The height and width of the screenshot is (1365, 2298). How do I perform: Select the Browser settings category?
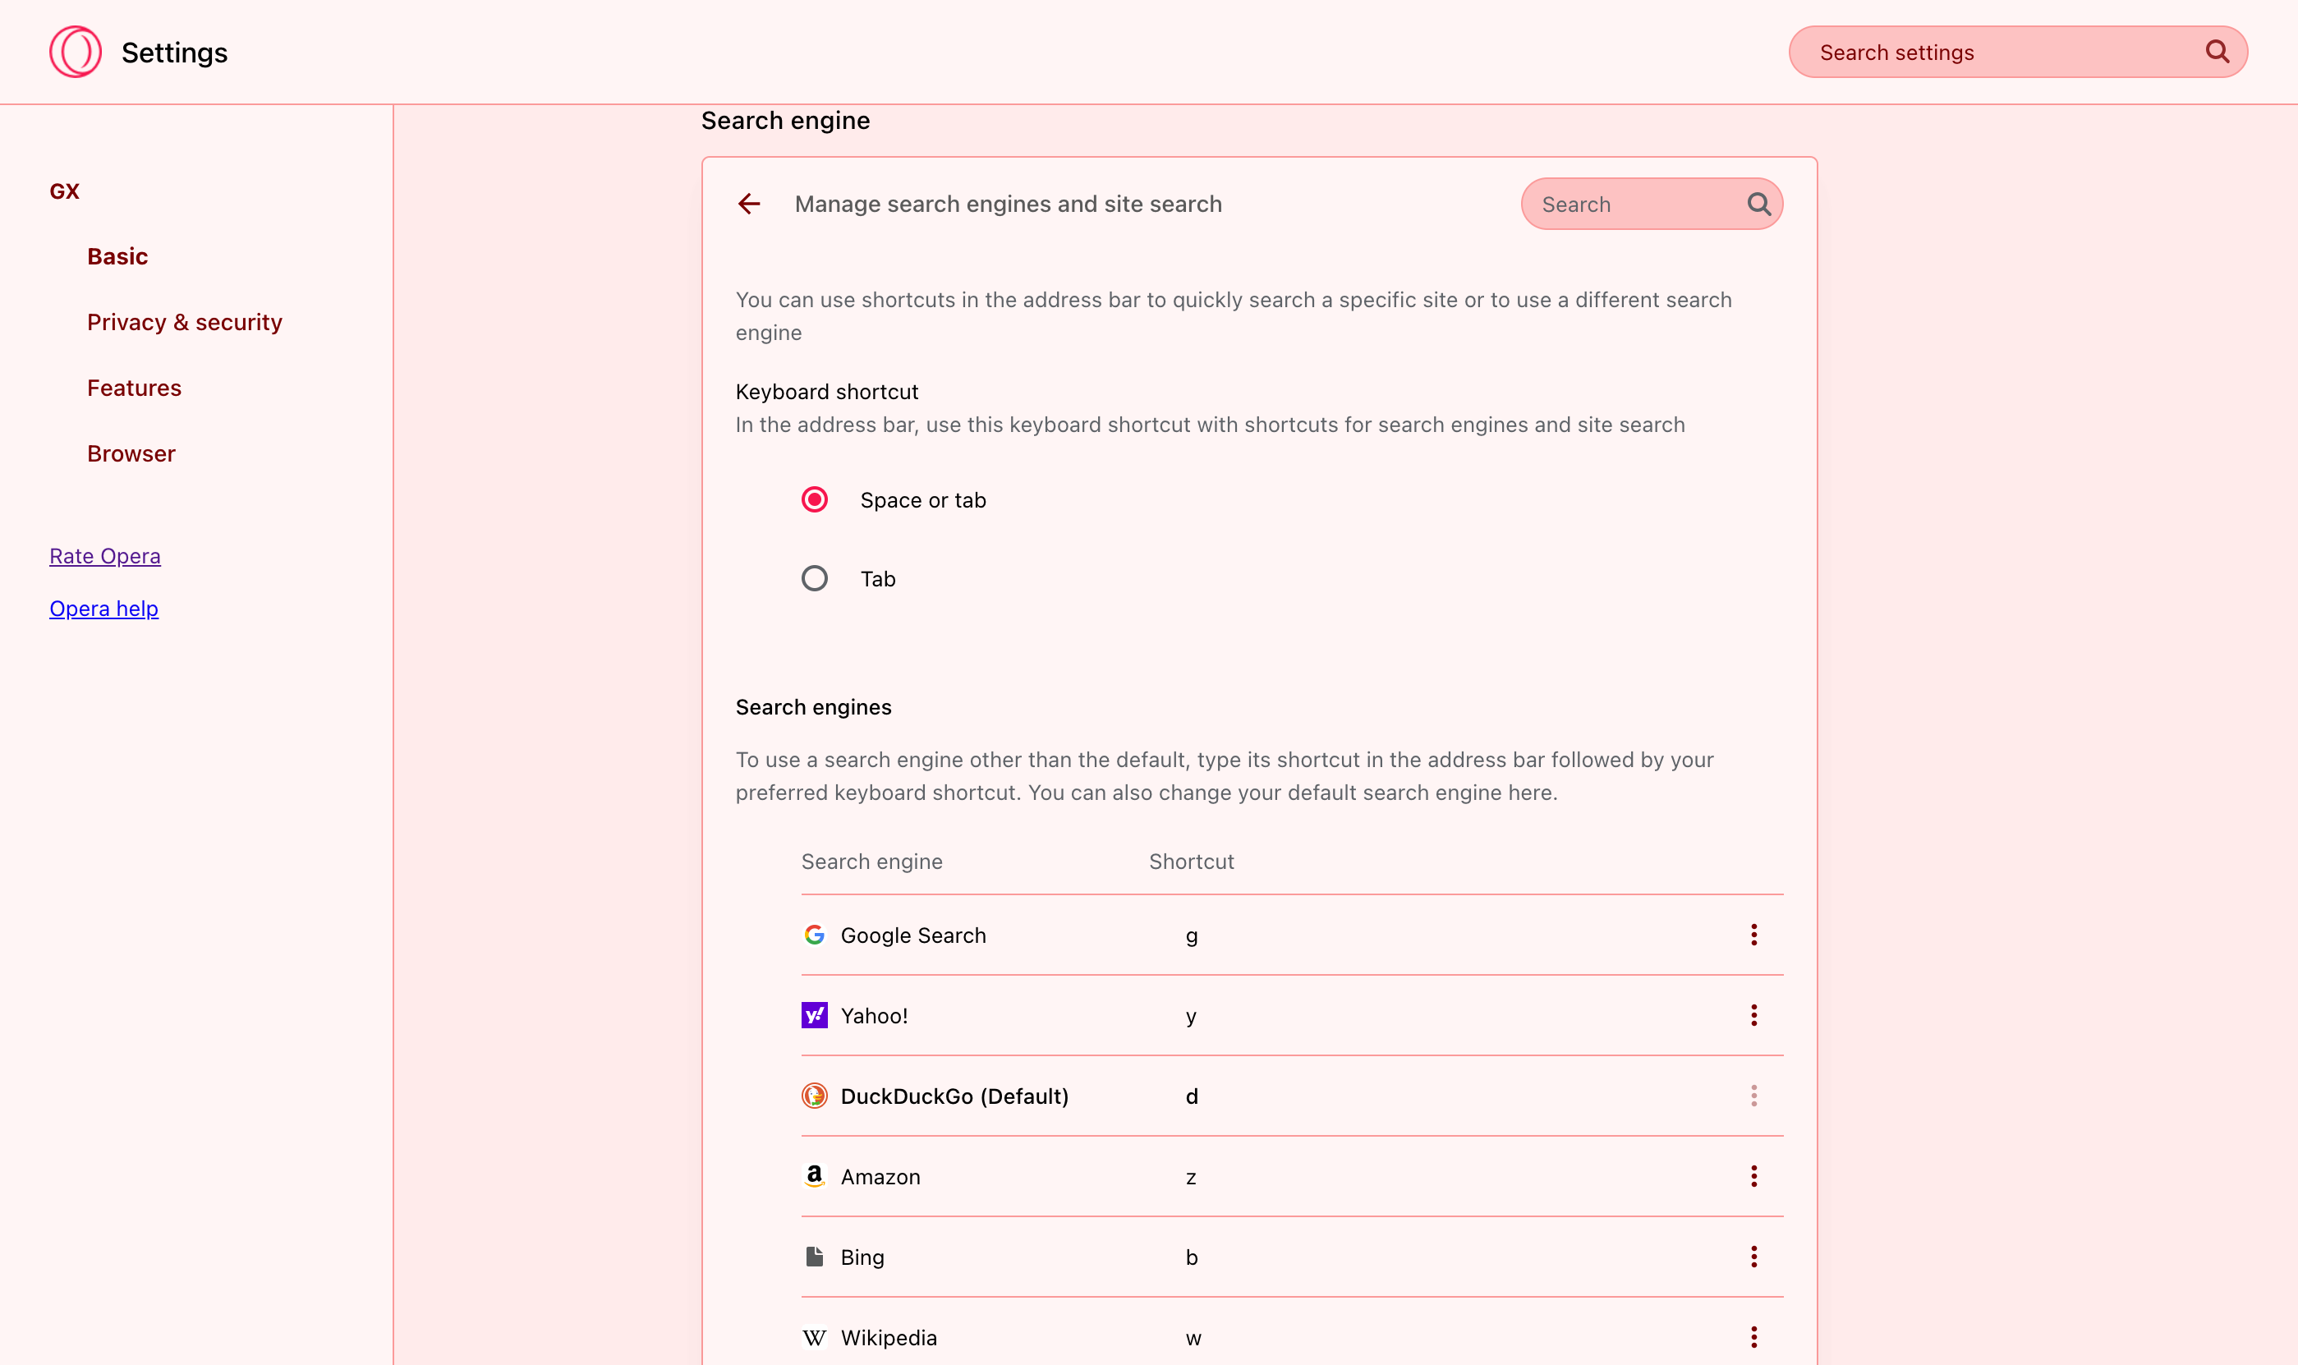[x=131, y=453]
